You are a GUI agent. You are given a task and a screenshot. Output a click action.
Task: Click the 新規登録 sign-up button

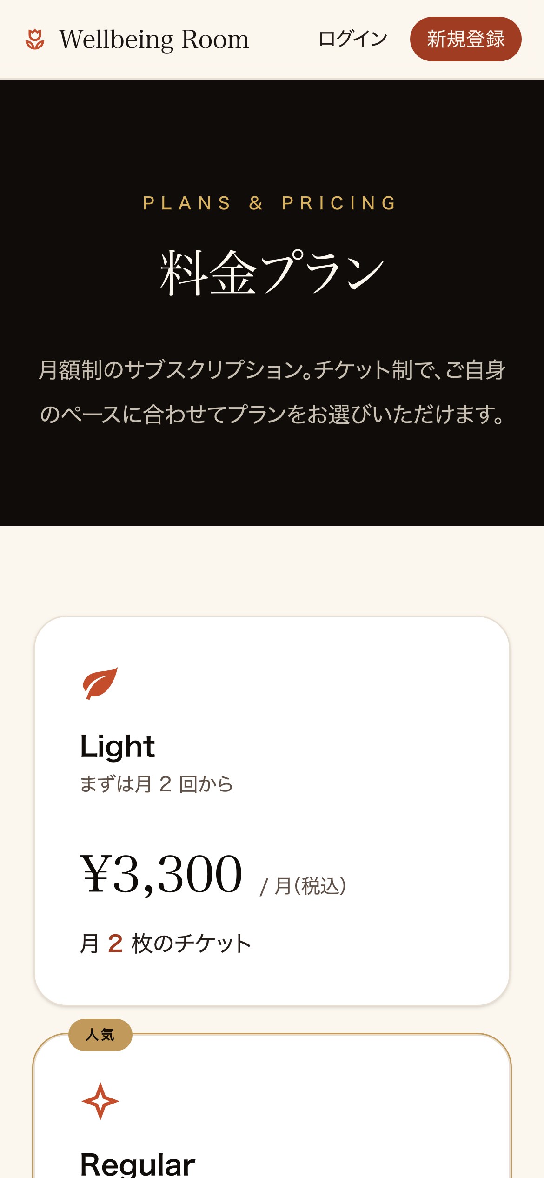(465, 39)
